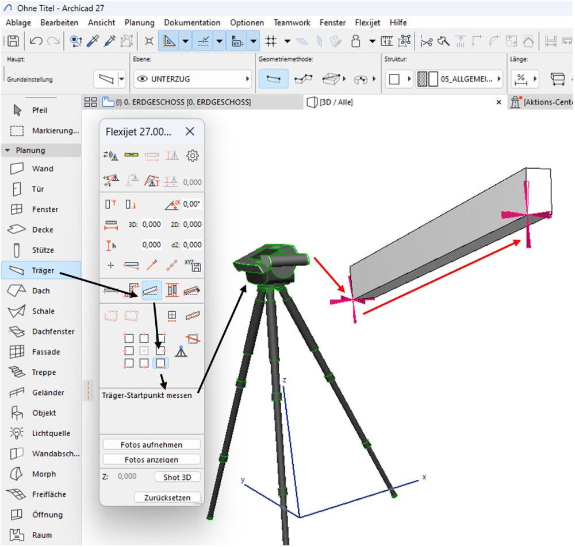Open the Flexijet menu
The image size is (575, 547).
pos(367,23)
